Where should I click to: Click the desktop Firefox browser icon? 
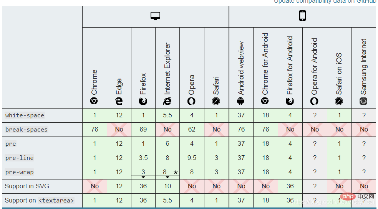[x=143, y=101]
